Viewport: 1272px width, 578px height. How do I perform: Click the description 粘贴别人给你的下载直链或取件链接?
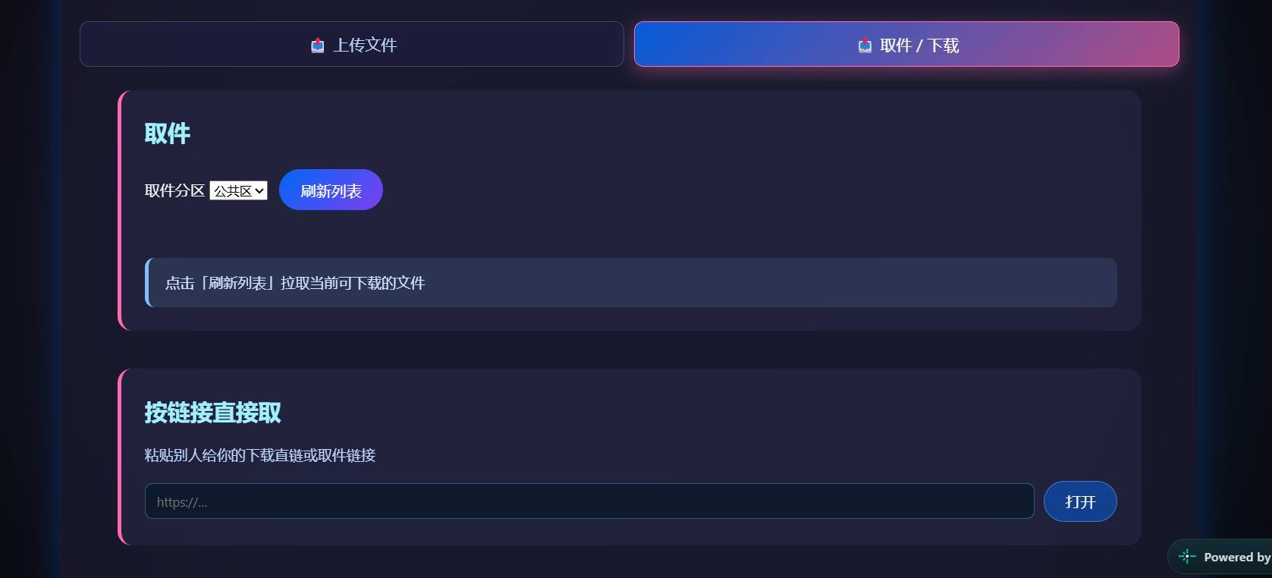(260, 455)
